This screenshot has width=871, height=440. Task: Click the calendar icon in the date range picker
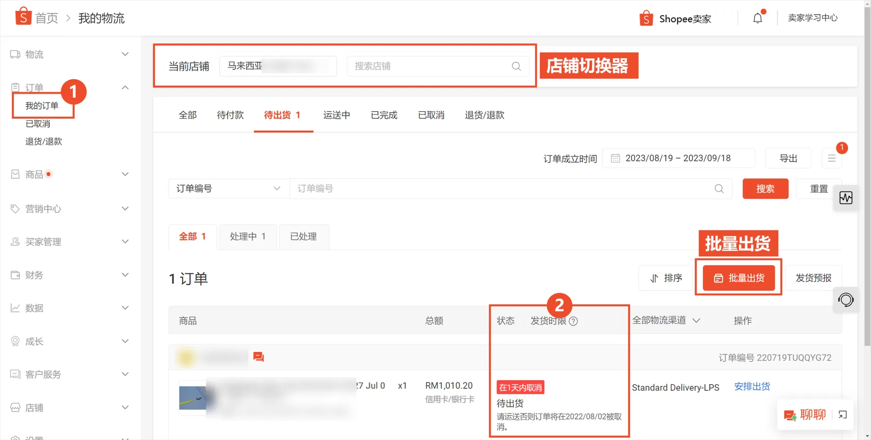click(x=615, y=158)
